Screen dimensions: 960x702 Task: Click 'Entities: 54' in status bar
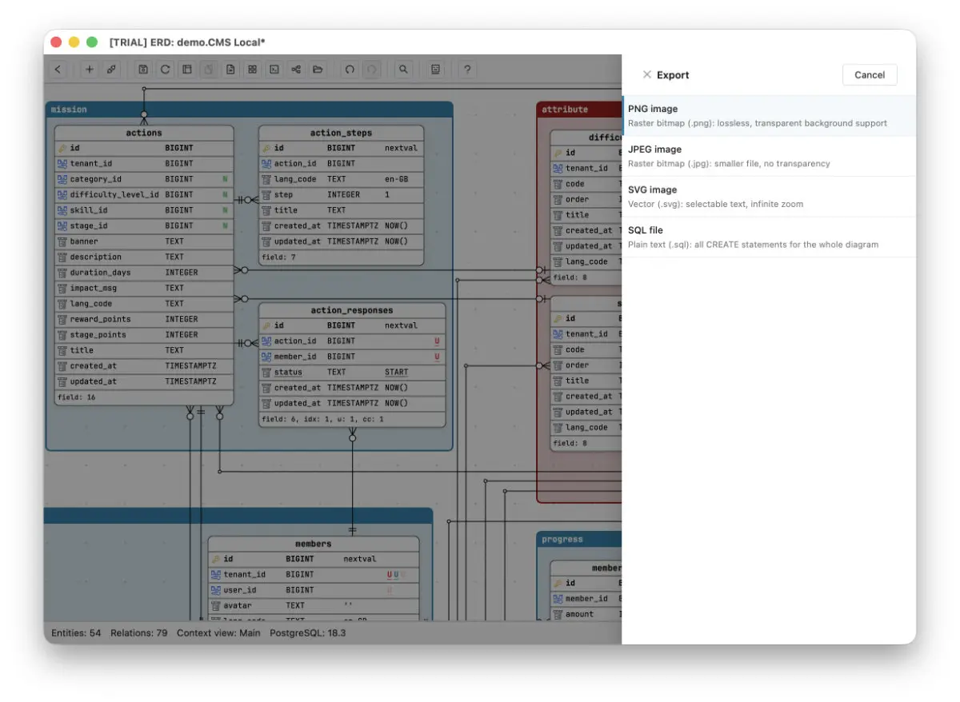(x=76, y=633)
